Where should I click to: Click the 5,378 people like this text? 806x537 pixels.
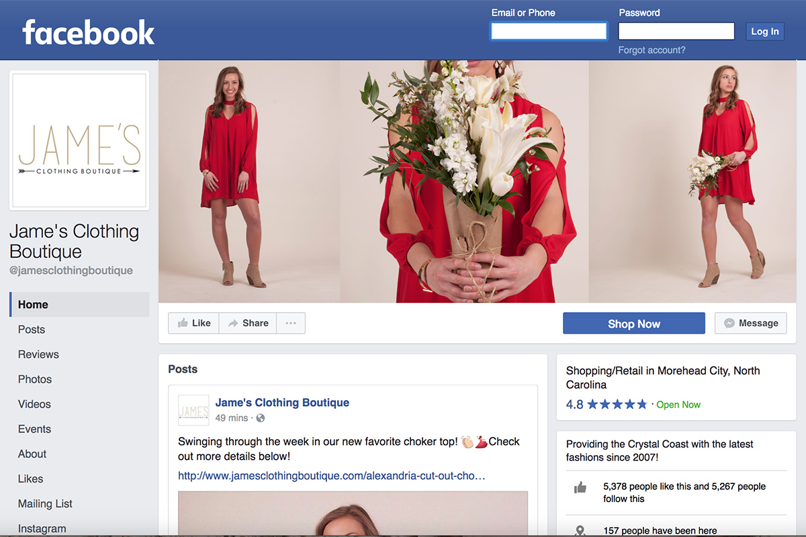pos(684,493)
